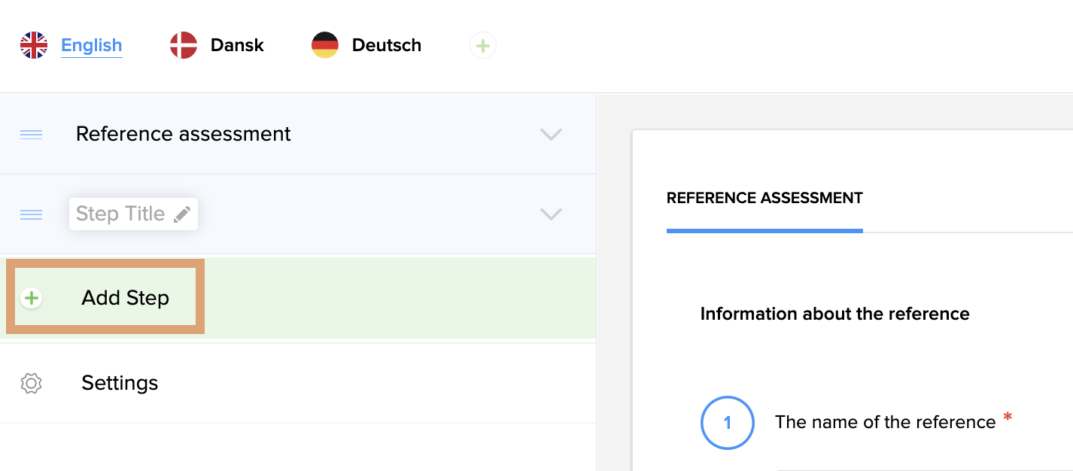Click the pencil icon beside Step Title
This screenshot has height=471, width=1073.
tap(182, 215)
